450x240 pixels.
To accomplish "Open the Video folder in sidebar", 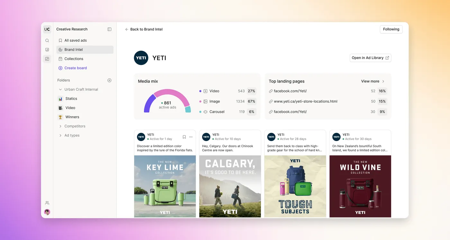I will point(85,108).
